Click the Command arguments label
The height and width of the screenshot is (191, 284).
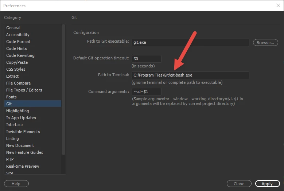pyautogui.click(x=109, y=91)
